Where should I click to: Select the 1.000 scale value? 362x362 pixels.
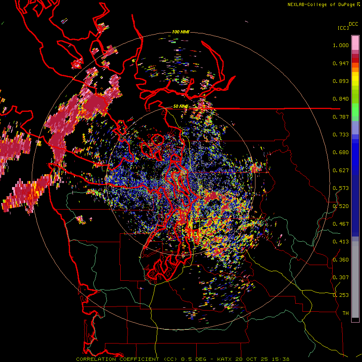(x=341, y=45)
